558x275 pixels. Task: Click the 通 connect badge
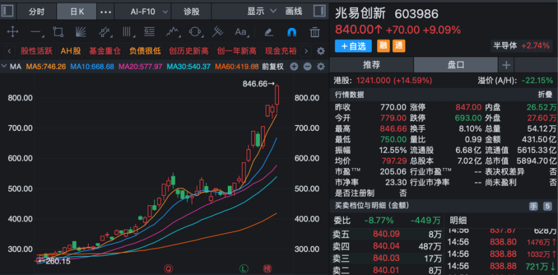399,46
